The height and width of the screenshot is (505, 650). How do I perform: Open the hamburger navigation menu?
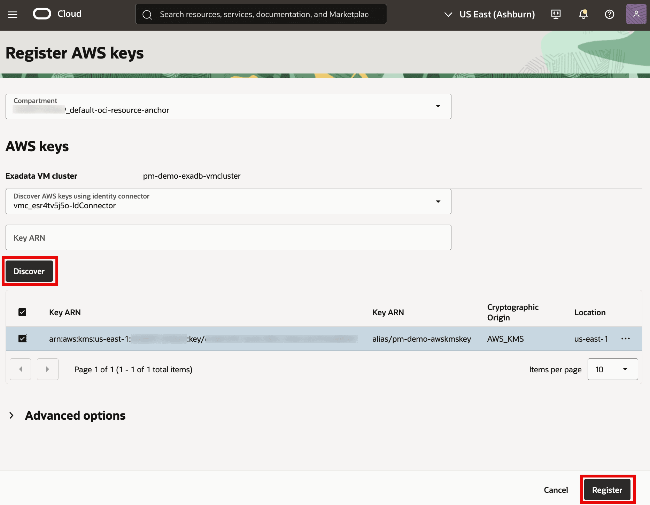coord(13,14)
